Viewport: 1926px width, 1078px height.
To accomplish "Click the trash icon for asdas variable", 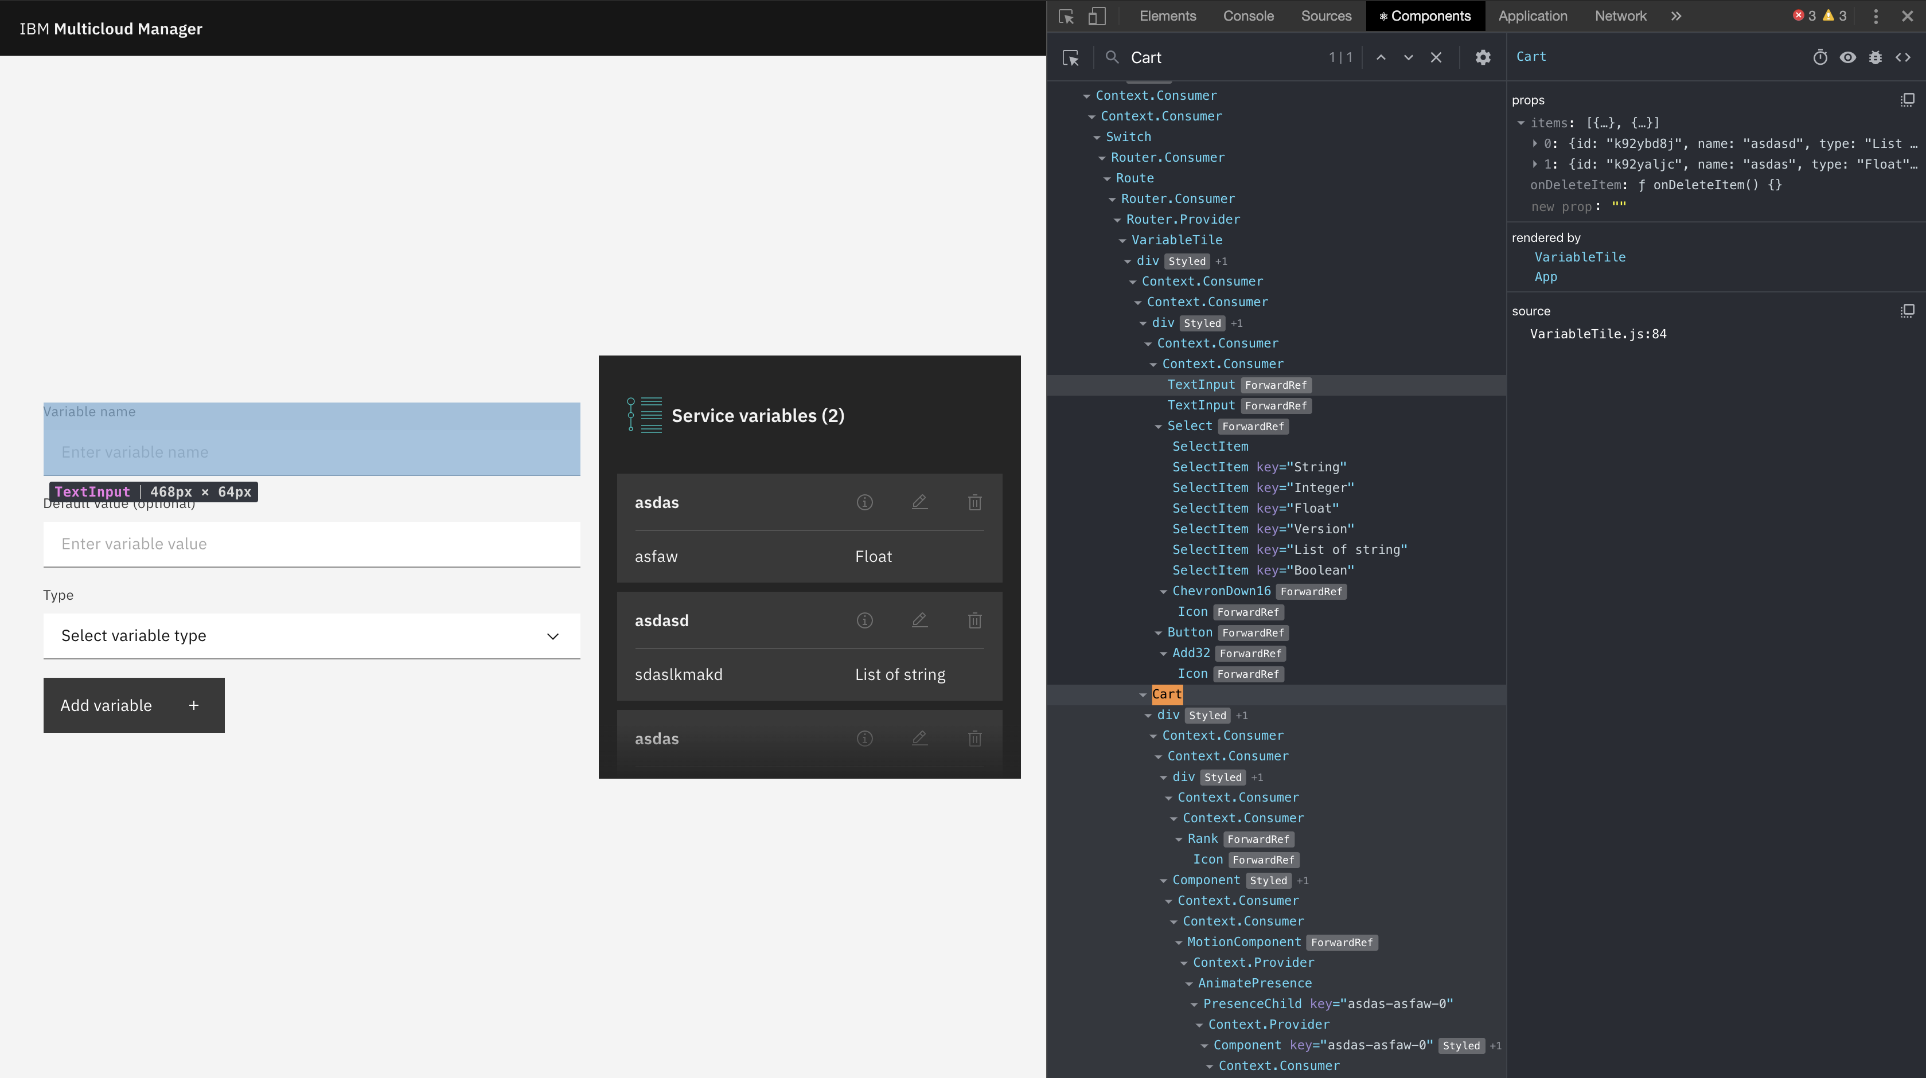I will (974, 502).
